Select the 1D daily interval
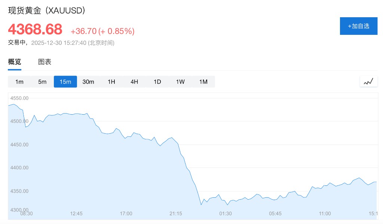 pos(157,82)
